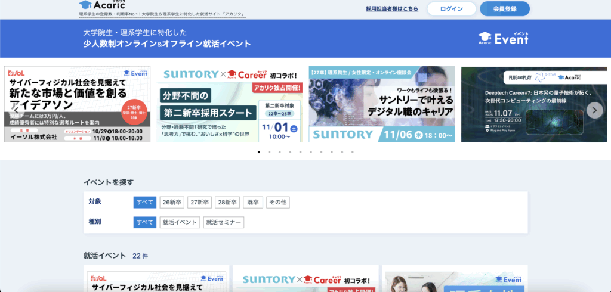Viewport: 611px width, 292px height.
Task: Open the イーソル event card in the list
Action: tap(156, 279)
